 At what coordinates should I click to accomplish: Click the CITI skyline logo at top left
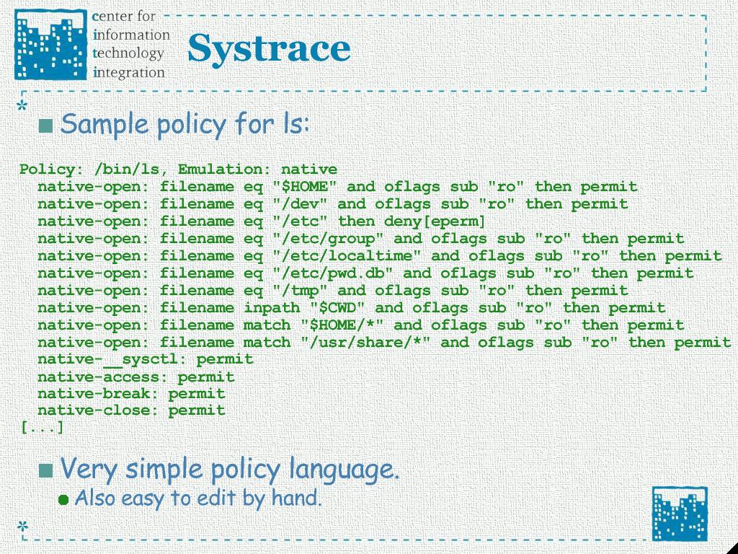coord(50,46)
